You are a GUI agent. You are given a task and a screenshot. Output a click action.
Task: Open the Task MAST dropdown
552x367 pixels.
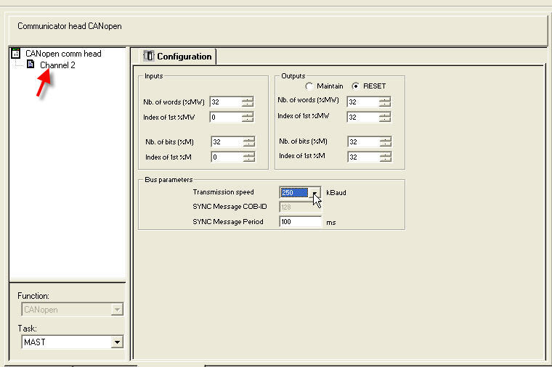tap(117, 342)
